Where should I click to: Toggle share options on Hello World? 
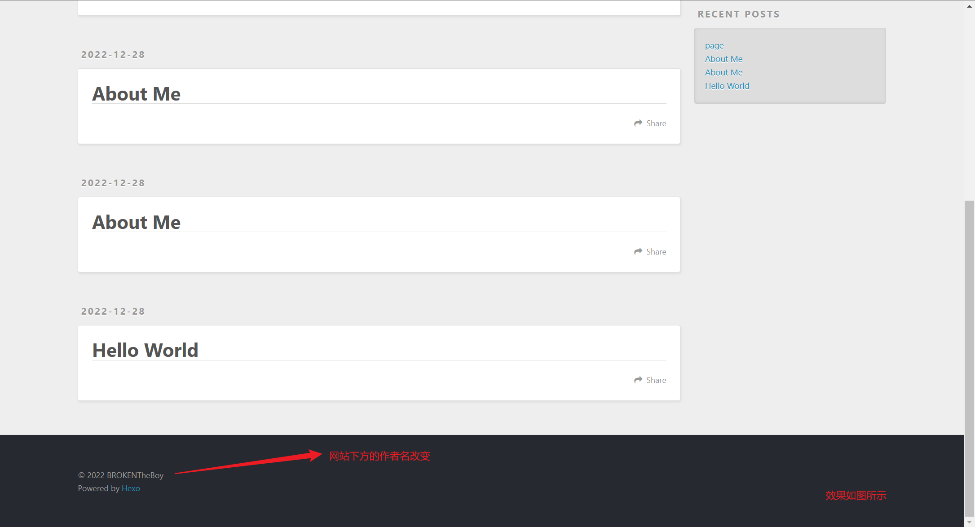tap(650, 380)
